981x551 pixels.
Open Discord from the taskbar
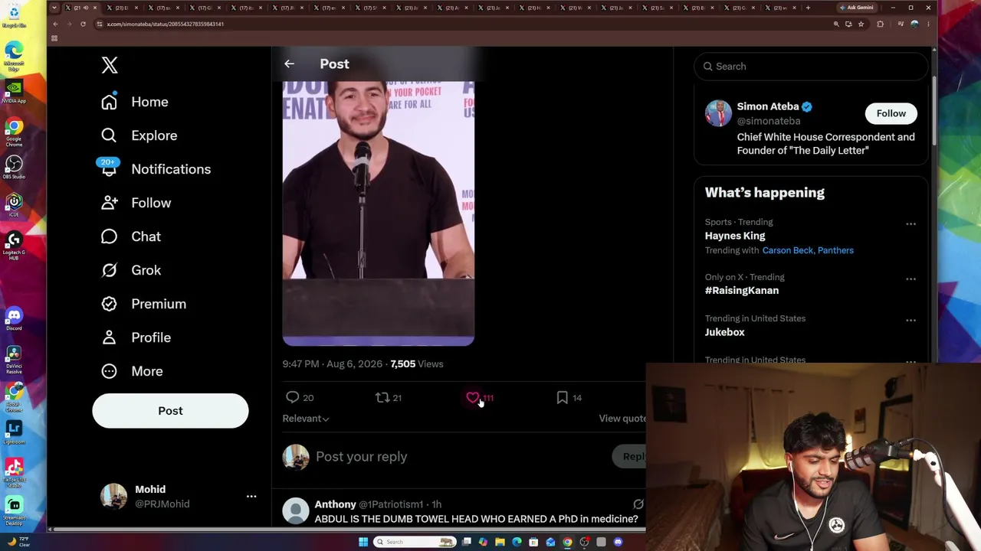click(x=618, y=542)
